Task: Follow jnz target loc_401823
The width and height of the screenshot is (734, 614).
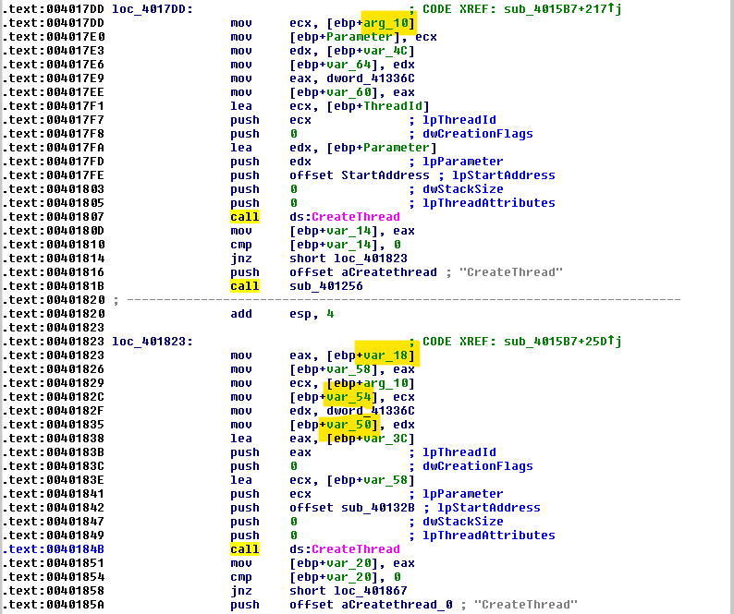Action: coord(371,259)
